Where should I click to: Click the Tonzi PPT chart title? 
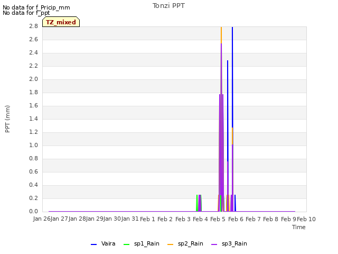pos(168,6)
